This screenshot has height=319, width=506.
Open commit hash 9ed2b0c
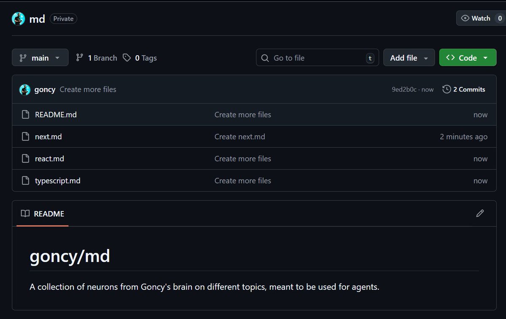tap(405, 89)
